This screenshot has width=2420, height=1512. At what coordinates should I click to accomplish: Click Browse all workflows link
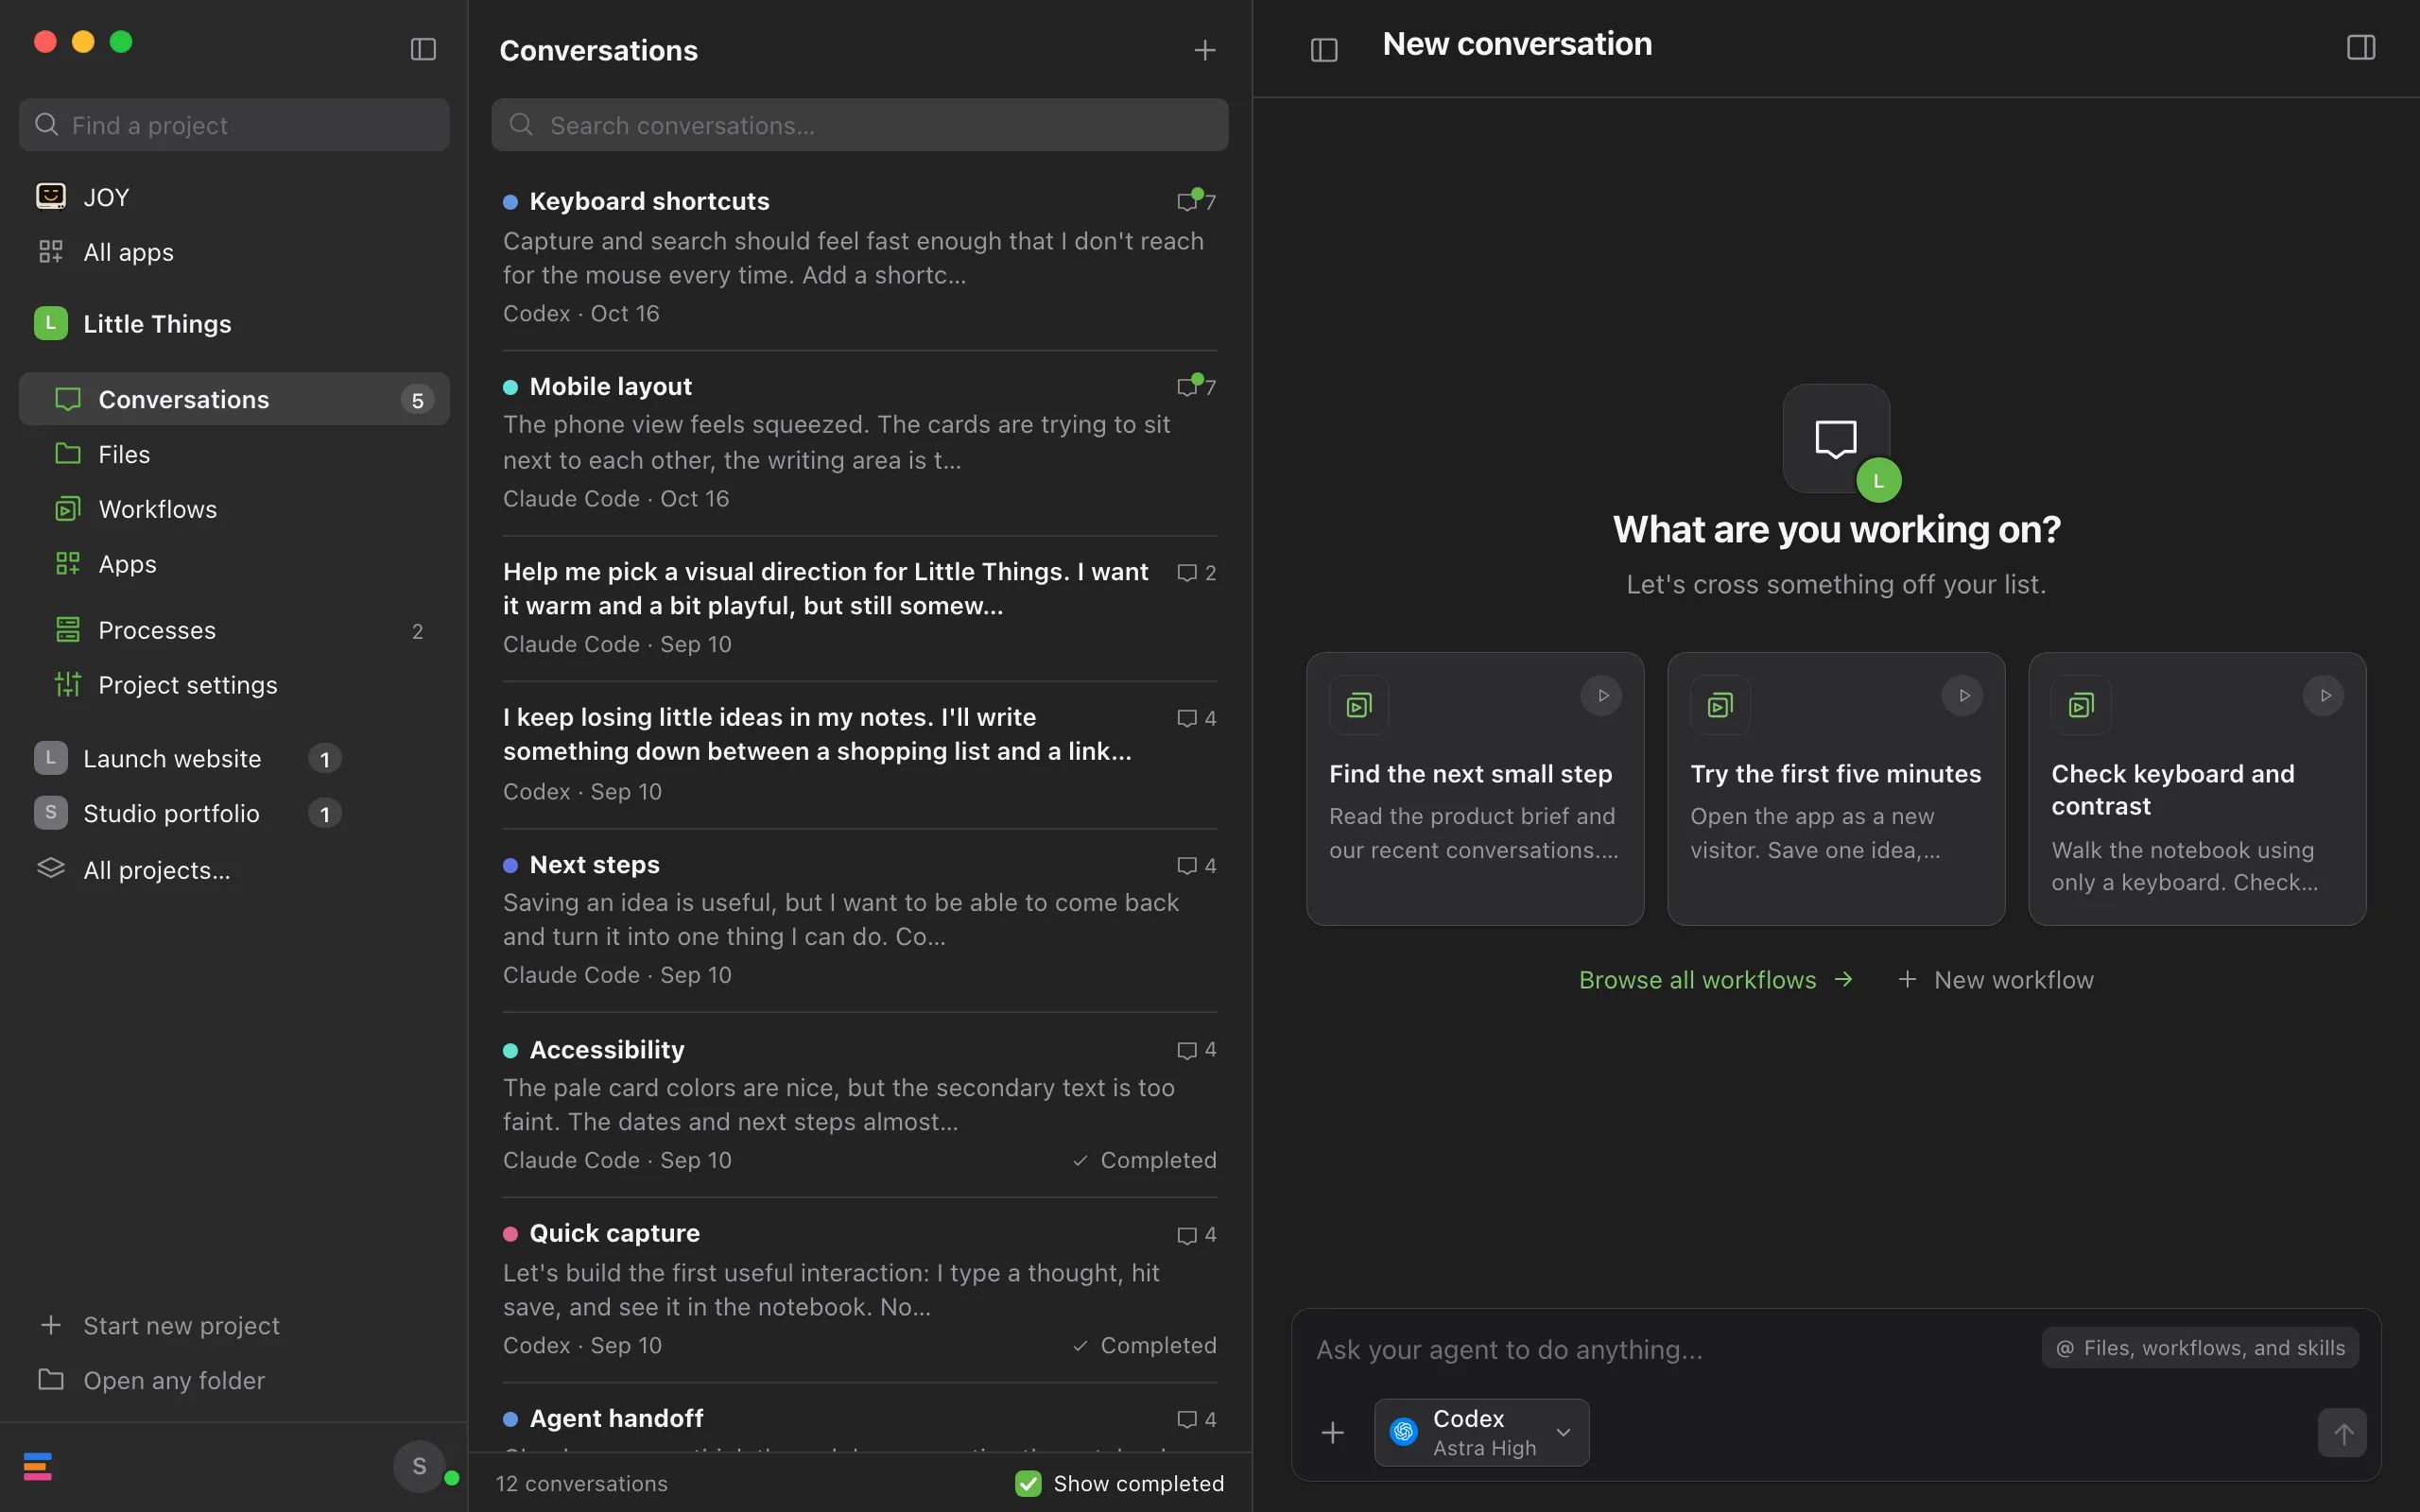tap(1716, 980)
